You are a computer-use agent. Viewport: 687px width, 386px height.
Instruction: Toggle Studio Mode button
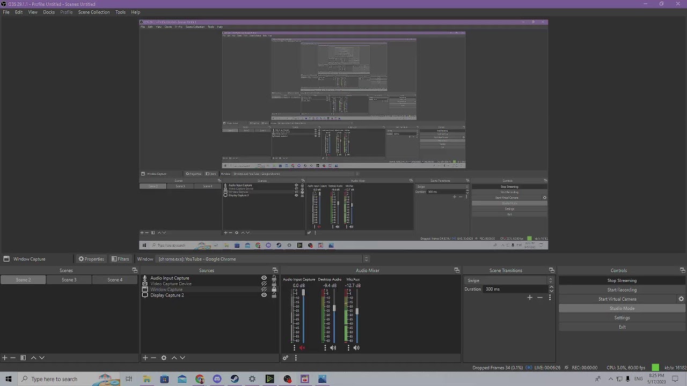pos(622,308)
